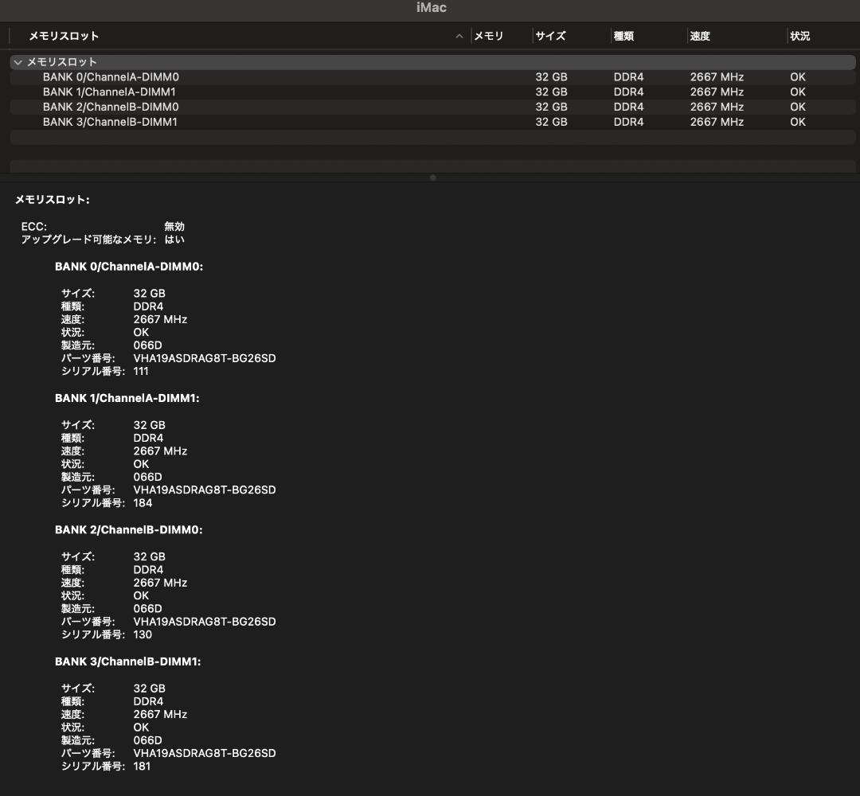Collapse the メモリスロット disclosure triangle
860x796 pixels.
point(18,62)
